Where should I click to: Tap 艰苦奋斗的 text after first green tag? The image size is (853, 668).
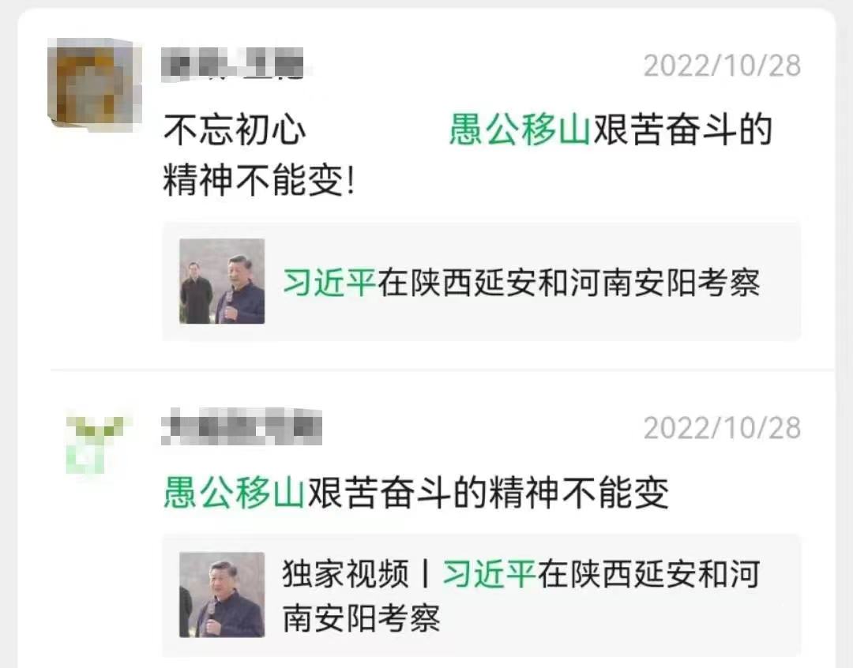coord(682,130)
